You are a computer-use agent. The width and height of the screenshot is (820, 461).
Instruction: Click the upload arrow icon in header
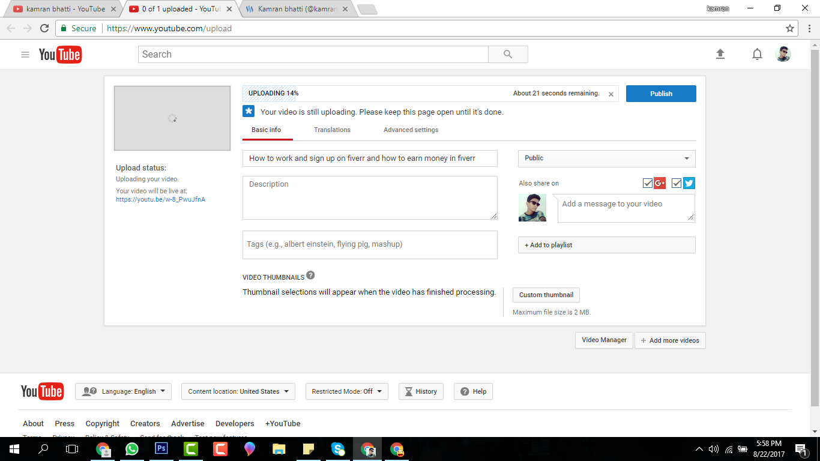pos(720,54)
